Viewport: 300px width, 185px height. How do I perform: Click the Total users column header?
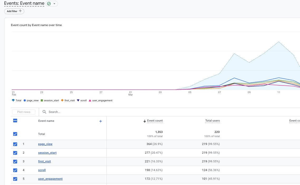click(x=212, y=121)
